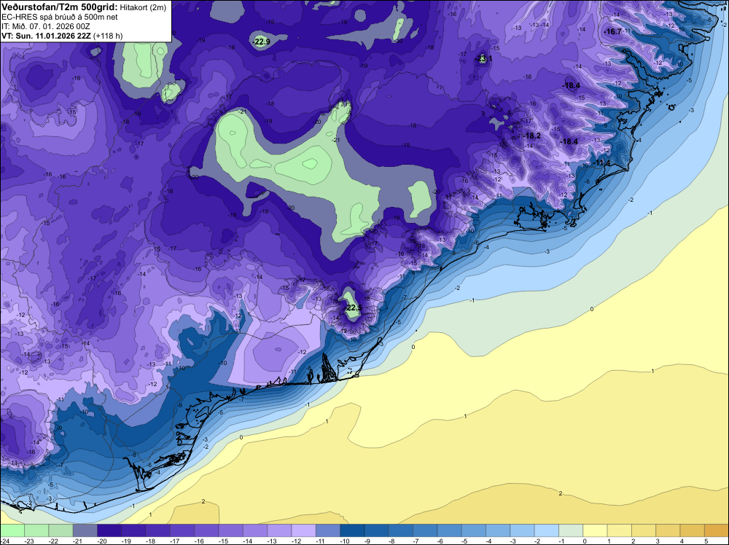This screenshot has width=729, height=545.
Task: Pick the legend swatch labeled -21
Action: point(85,530)
